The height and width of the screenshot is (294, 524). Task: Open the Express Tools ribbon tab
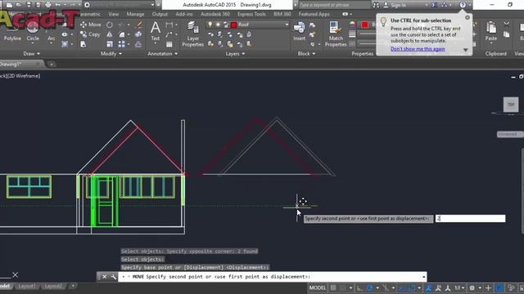(251, 14)
